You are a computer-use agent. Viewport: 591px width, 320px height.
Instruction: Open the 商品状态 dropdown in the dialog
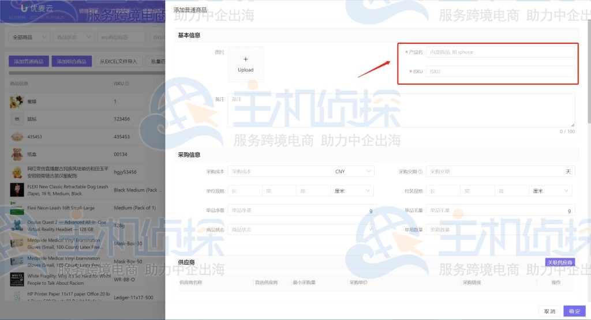(x=300, y=229)
